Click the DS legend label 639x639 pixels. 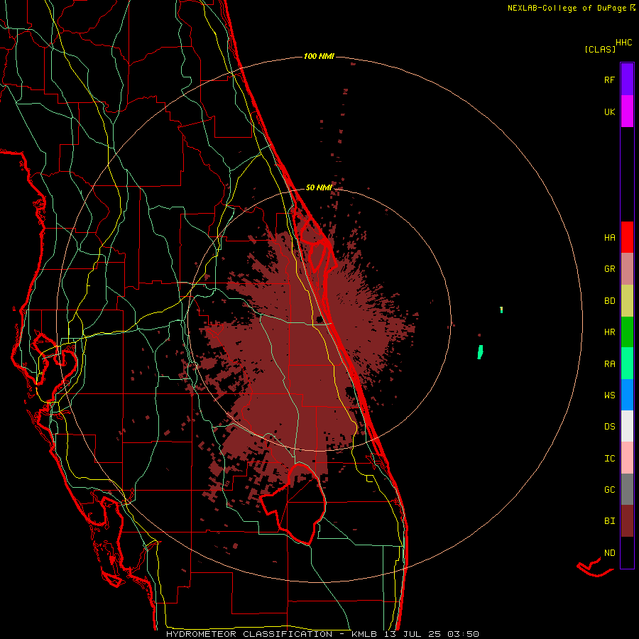coord(610,426)
